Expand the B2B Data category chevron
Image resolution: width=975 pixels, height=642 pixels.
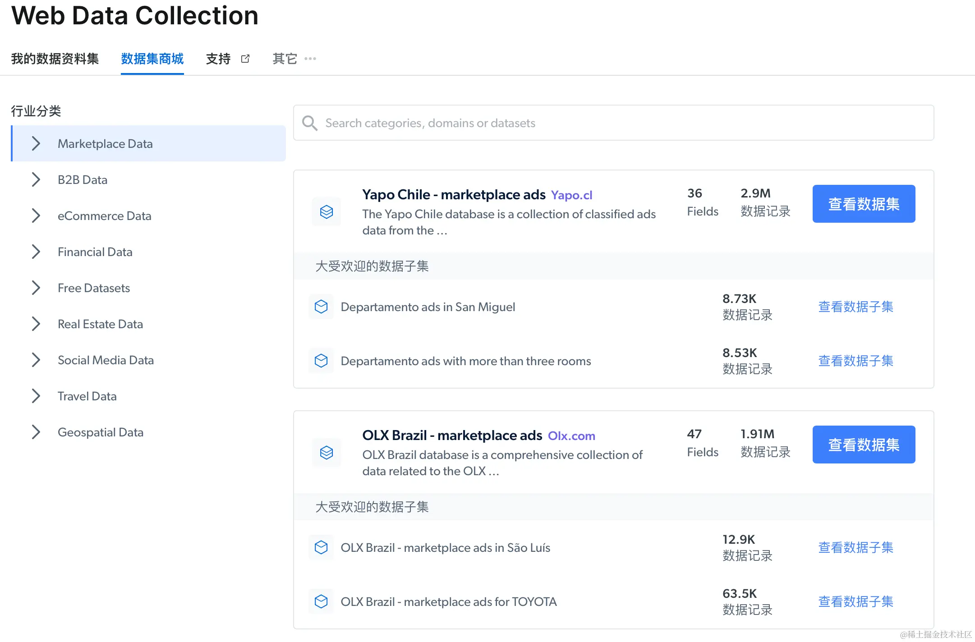point(36,179)
